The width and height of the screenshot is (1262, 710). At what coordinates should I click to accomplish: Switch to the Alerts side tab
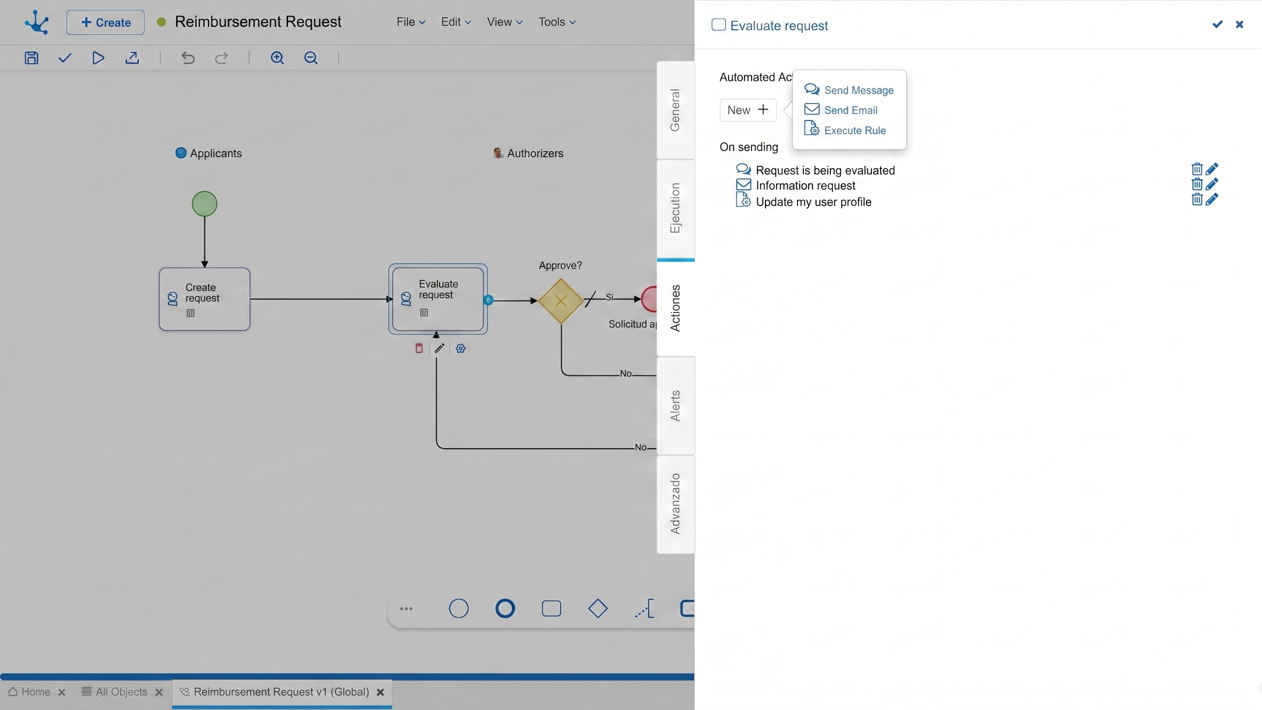point(675,406)
